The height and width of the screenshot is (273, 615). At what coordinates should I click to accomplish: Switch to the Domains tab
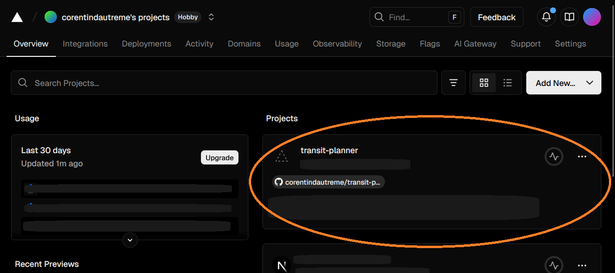244,44
